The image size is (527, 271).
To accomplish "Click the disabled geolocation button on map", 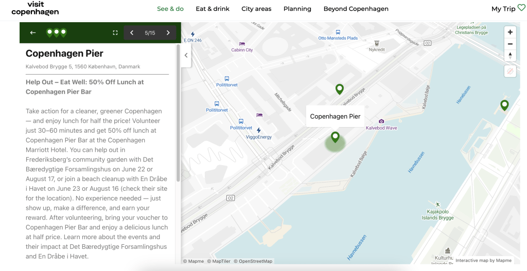I will click(510, 71).
